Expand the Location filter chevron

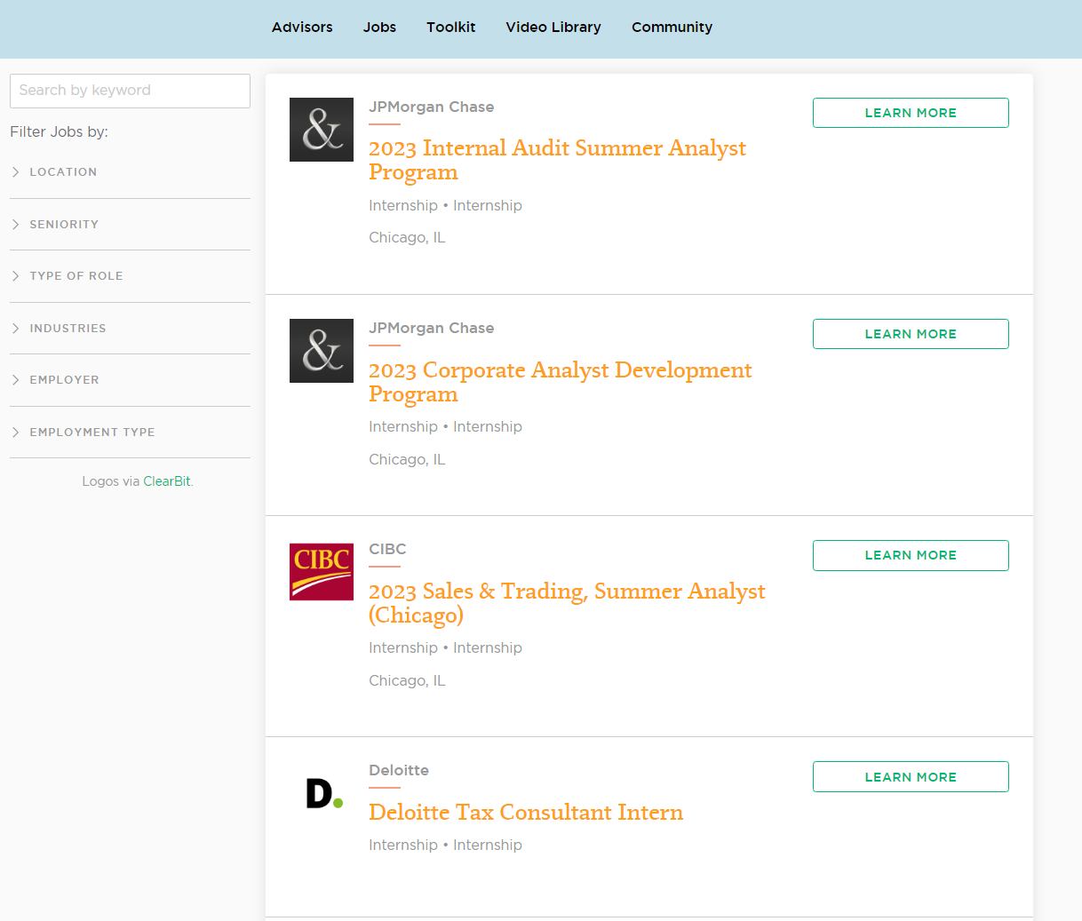15,172
